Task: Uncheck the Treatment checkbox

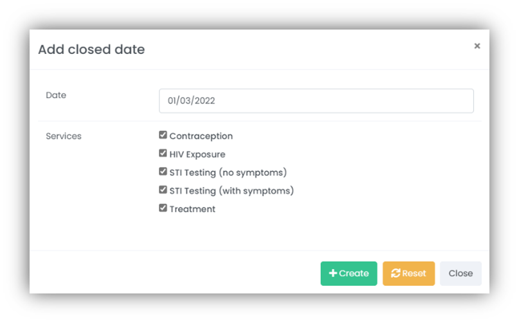Action: tap(163, 208)
